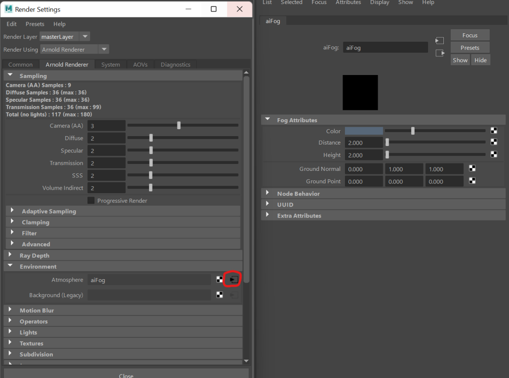Expand the Adaptive Sampling section
This screenshot has height=378, width=509.
(x=12, y=210)
